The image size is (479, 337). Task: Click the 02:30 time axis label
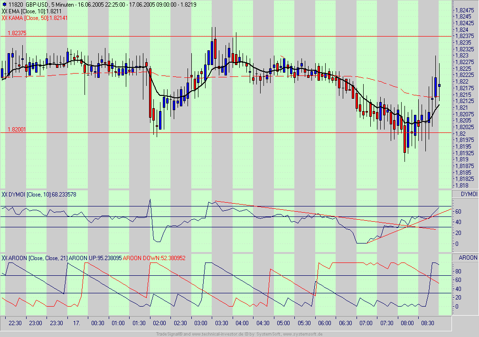pyautogui.click(x=180, y=323)
